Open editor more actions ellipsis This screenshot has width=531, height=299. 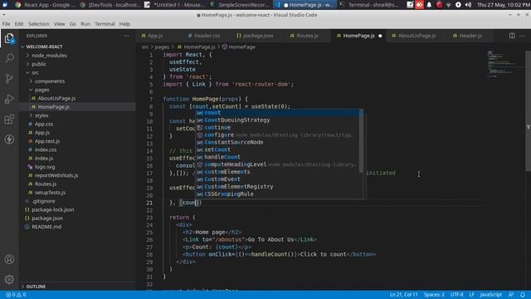522,36
